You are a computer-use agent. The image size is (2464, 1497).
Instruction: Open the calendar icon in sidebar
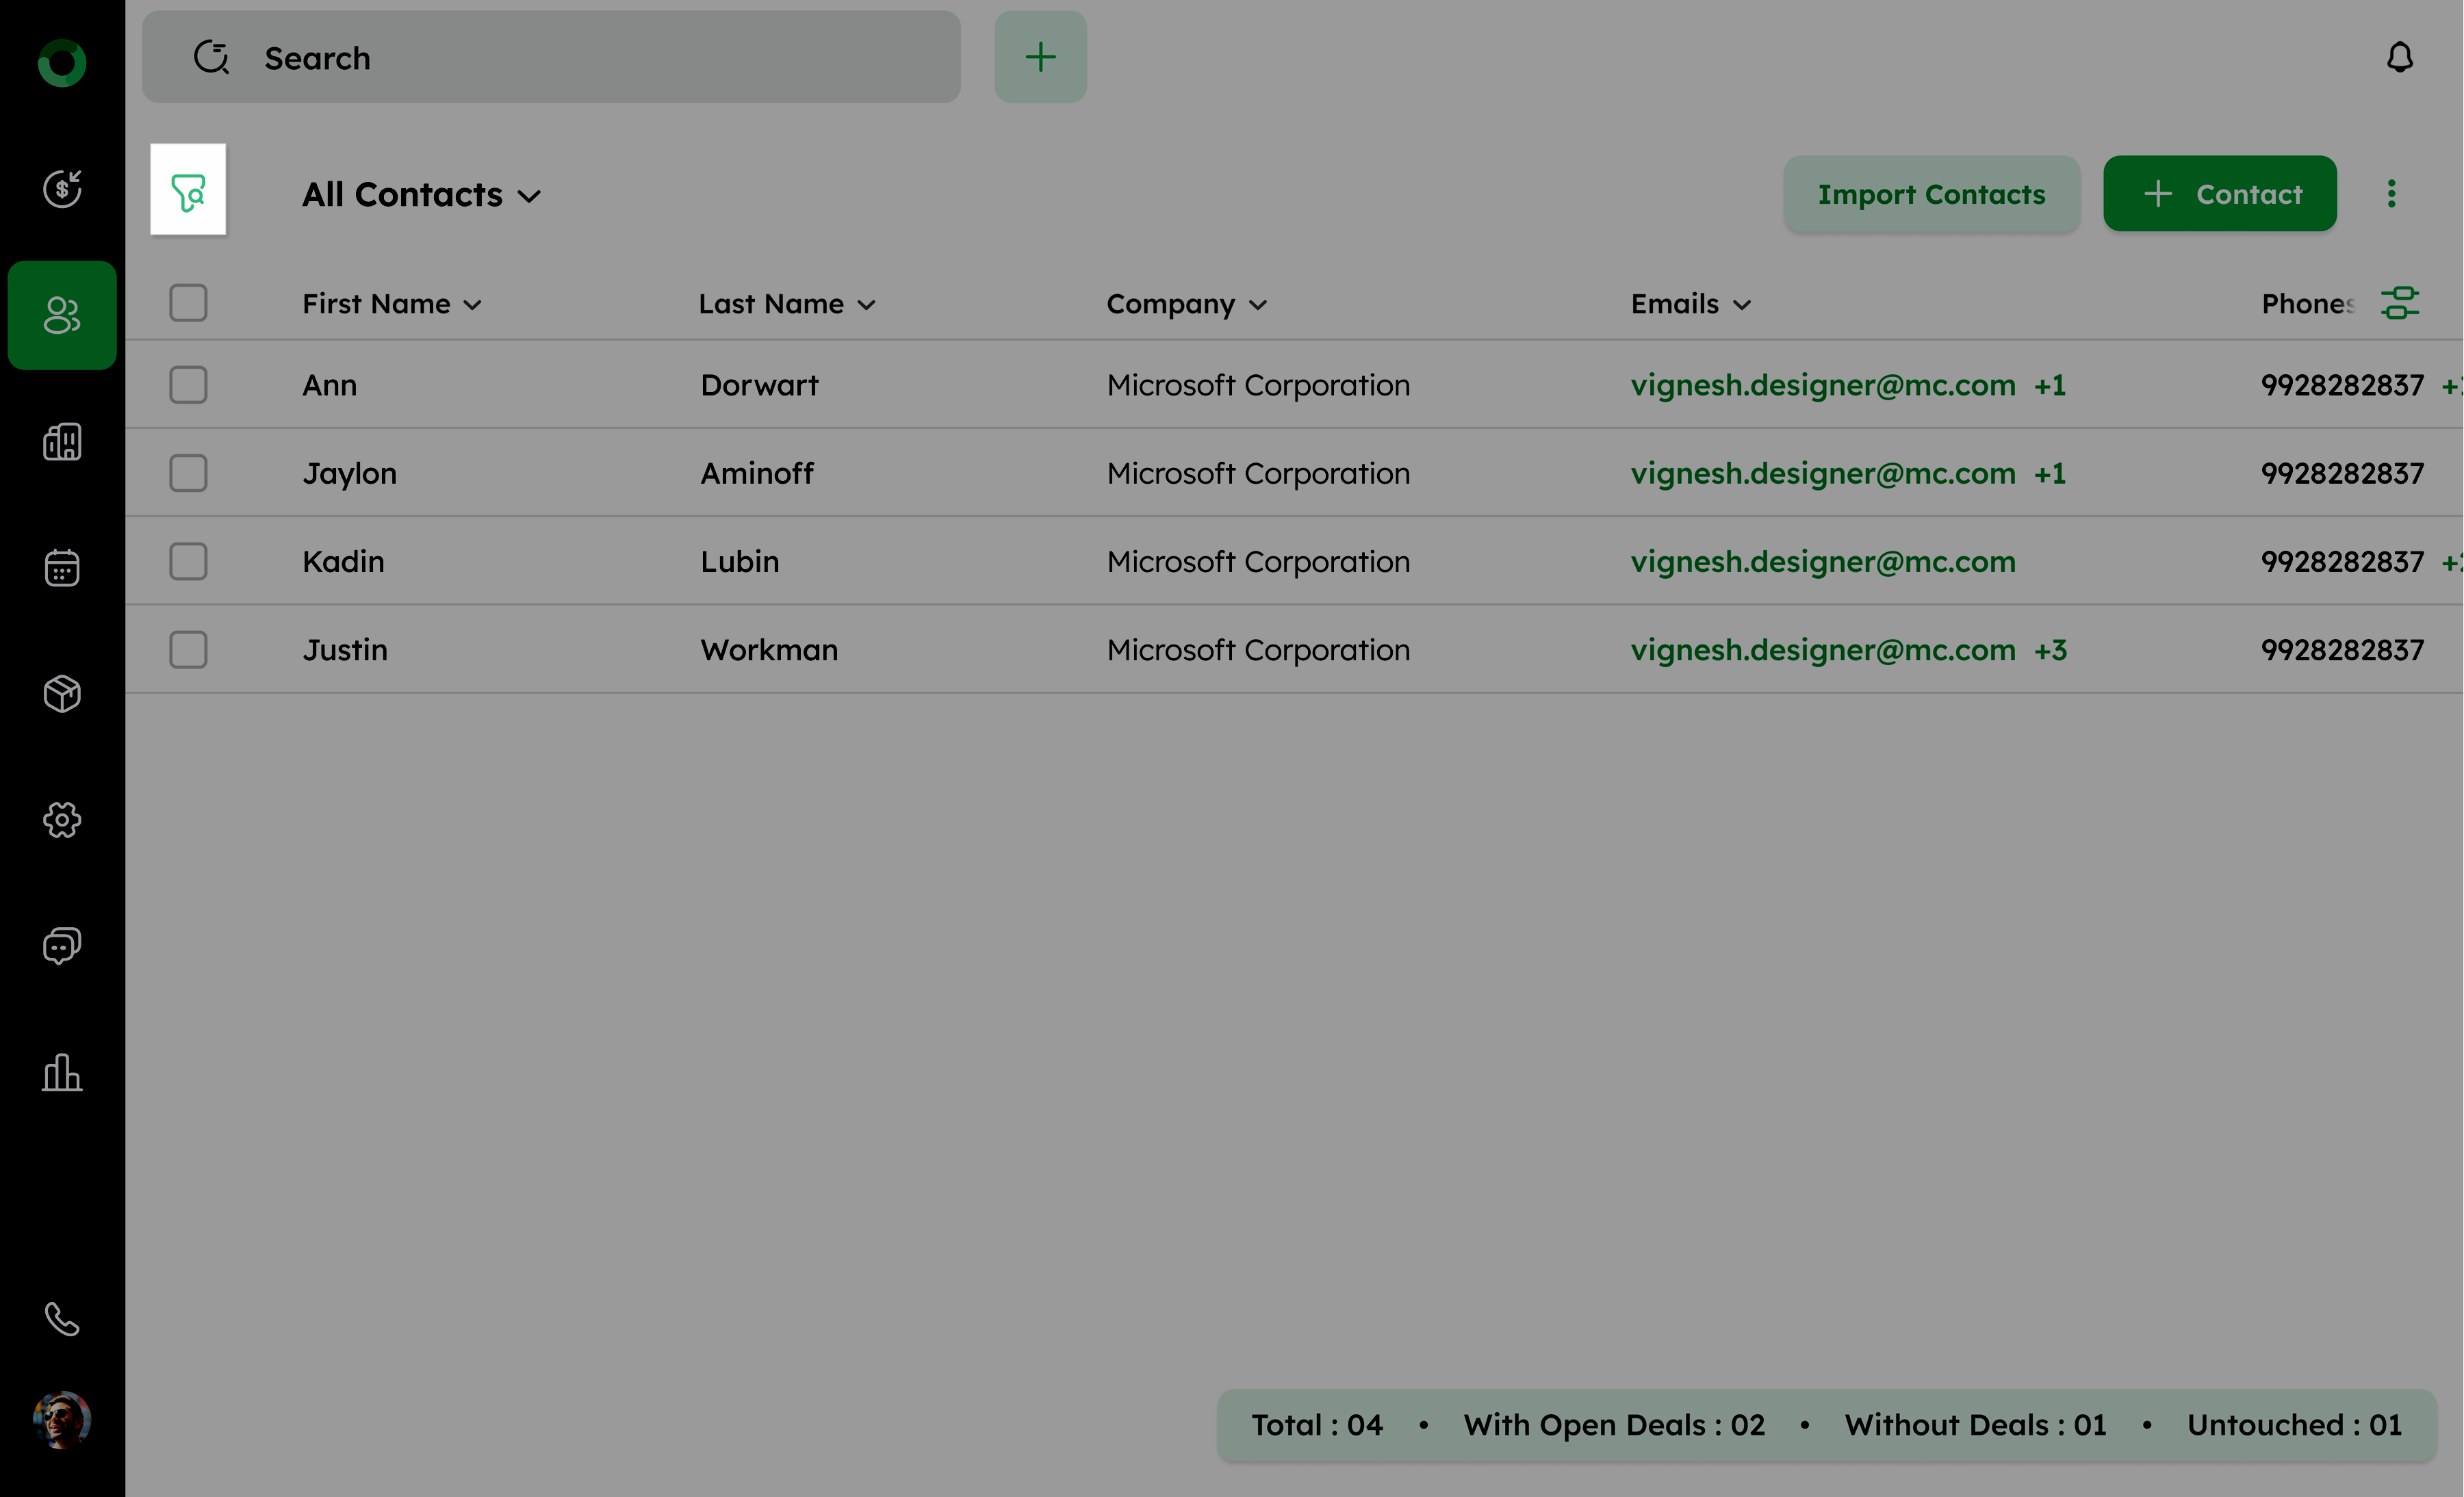[x=62, y=568]
